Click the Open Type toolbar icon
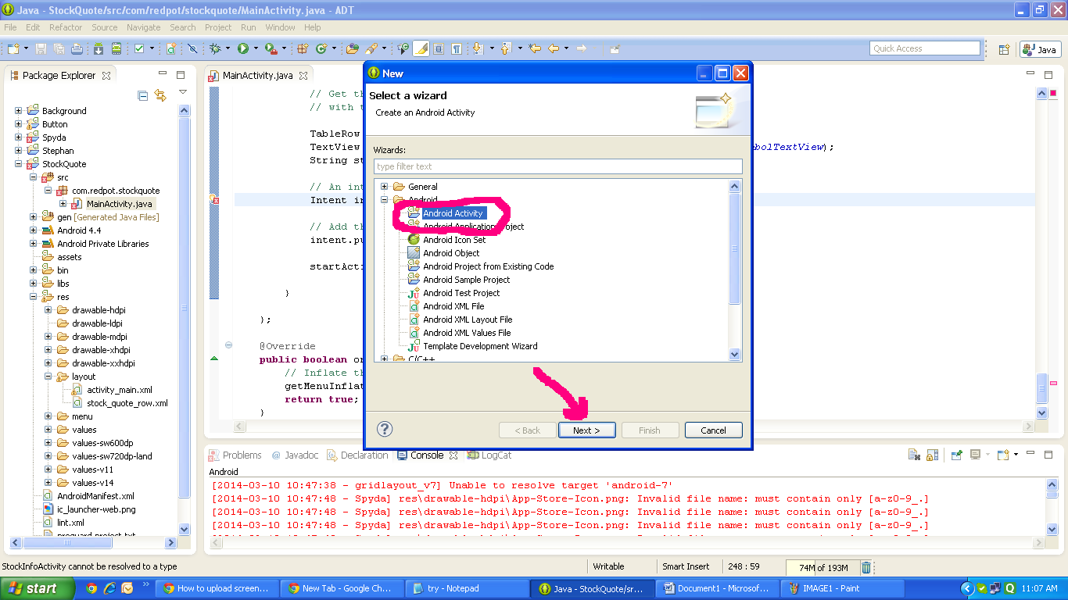1068x600 pixels. (x=353, y=48)
